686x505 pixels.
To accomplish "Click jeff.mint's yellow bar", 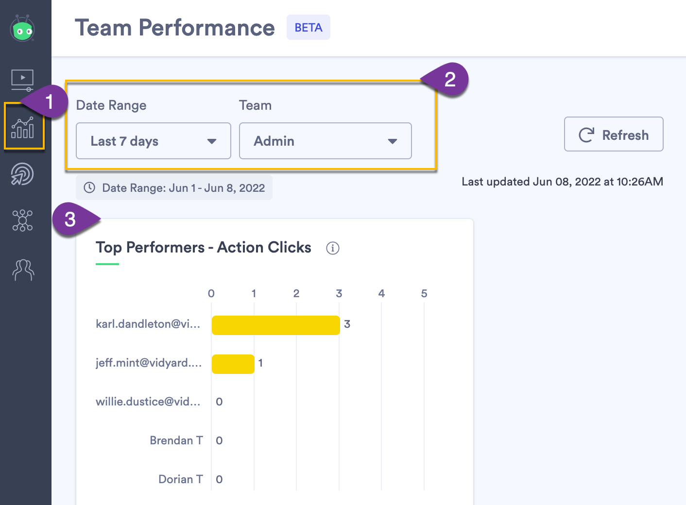I will point(233,364).
